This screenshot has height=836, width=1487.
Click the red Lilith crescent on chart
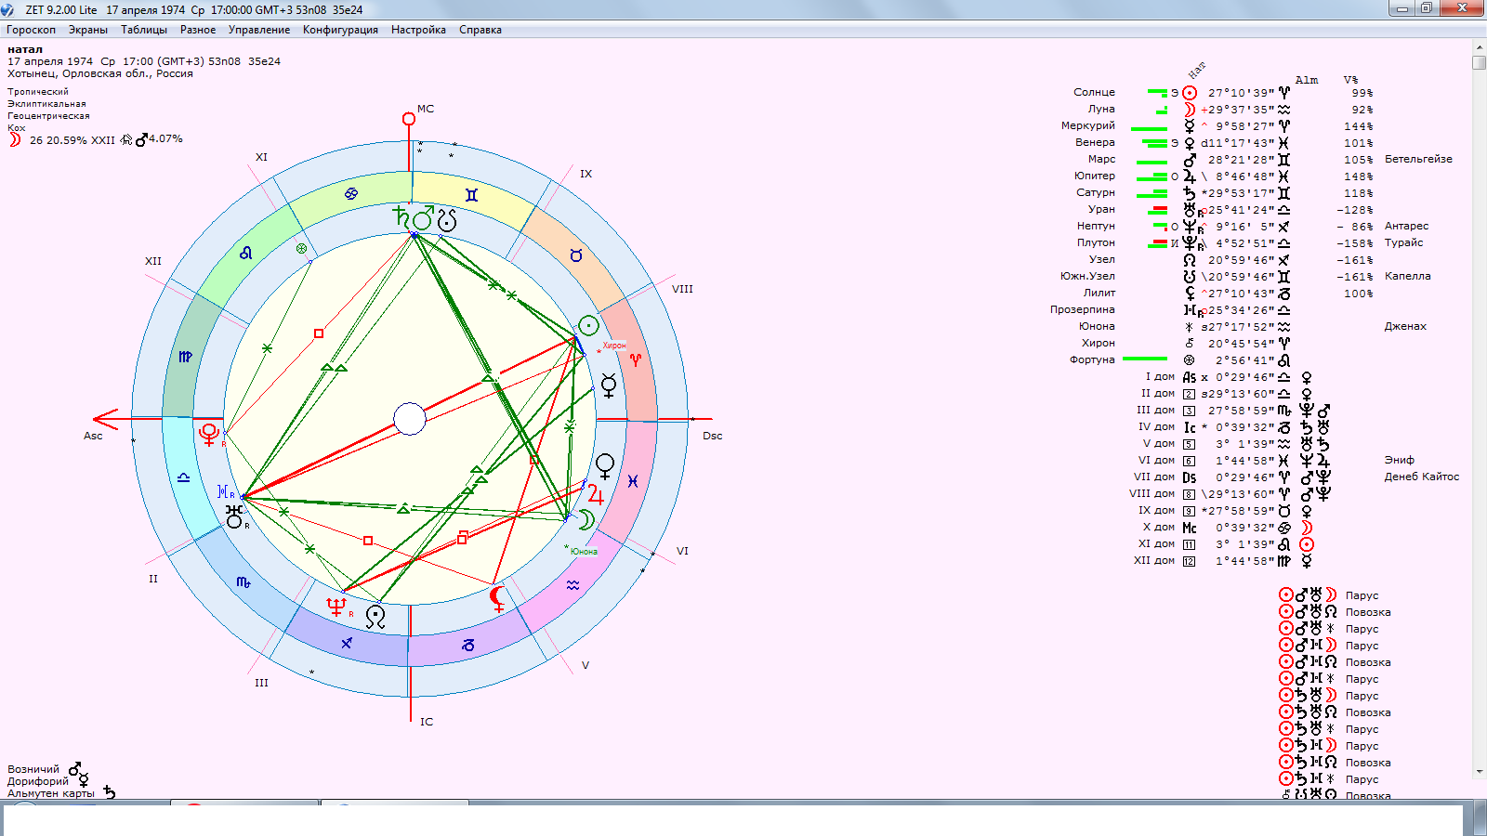[x=497, y=598]
